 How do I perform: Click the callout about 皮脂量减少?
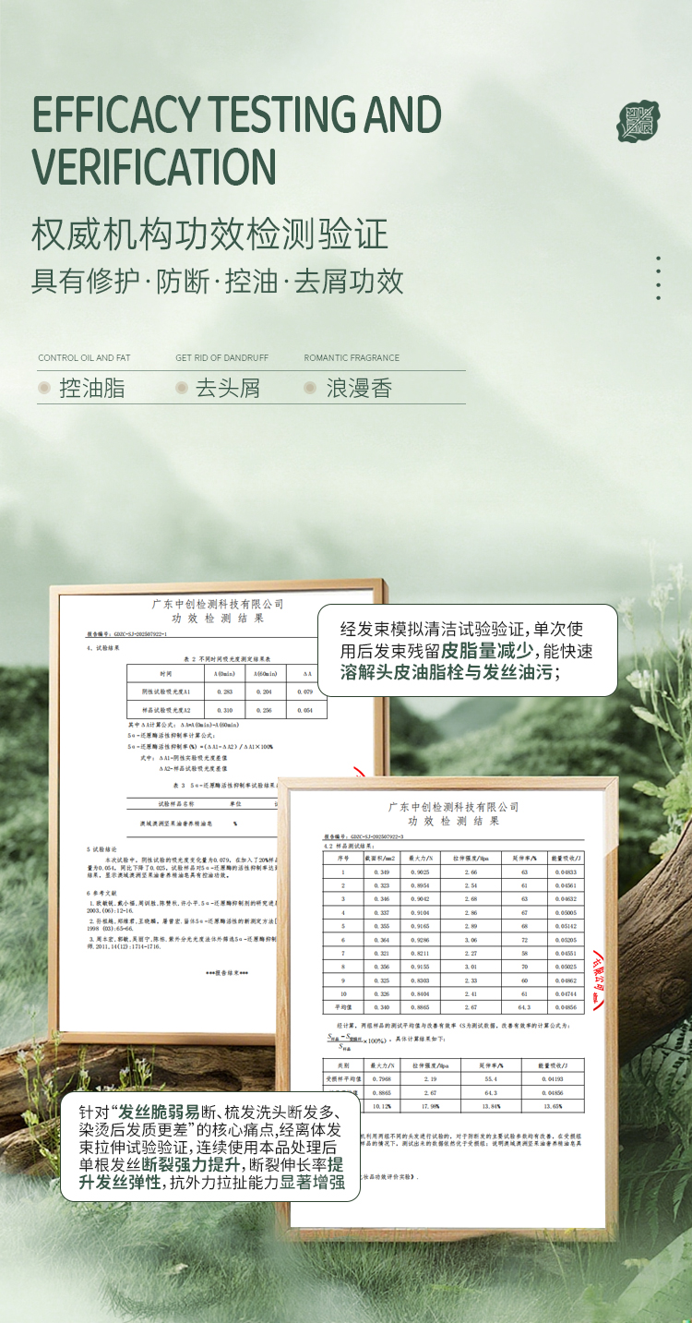pos(467,651)
